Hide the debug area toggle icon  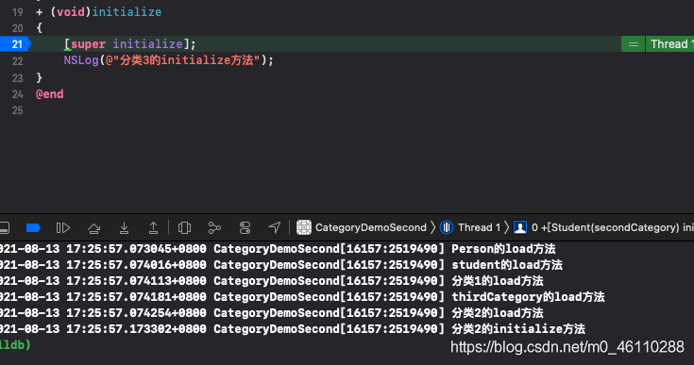(x=4, y=228)
